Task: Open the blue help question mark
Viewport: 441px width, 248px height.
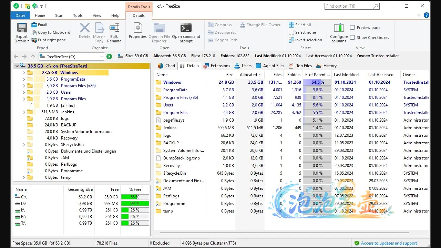Action: pos(427,15)
